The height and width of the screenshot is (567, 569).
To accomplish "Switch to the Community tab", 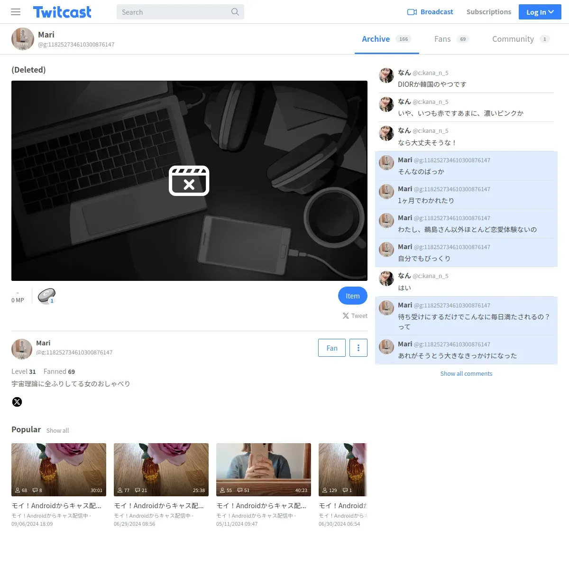I will click(521, 39).
